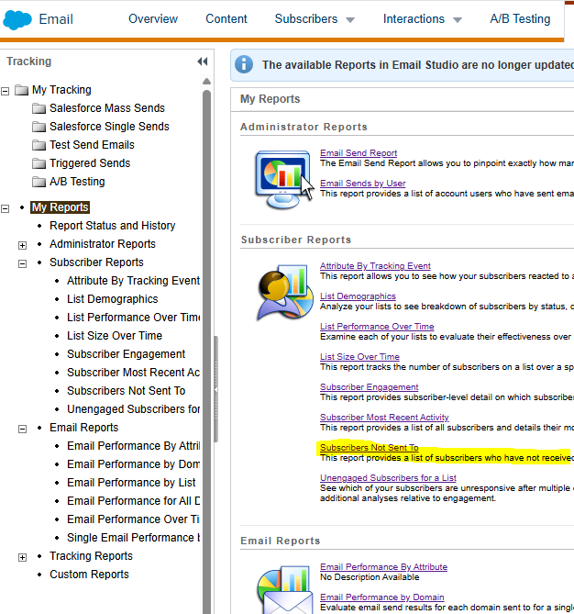Image resolution: width=574 pixels, height=614 pixels.
Task: Expand the Tracking Reports tree node
Action: 22,557
